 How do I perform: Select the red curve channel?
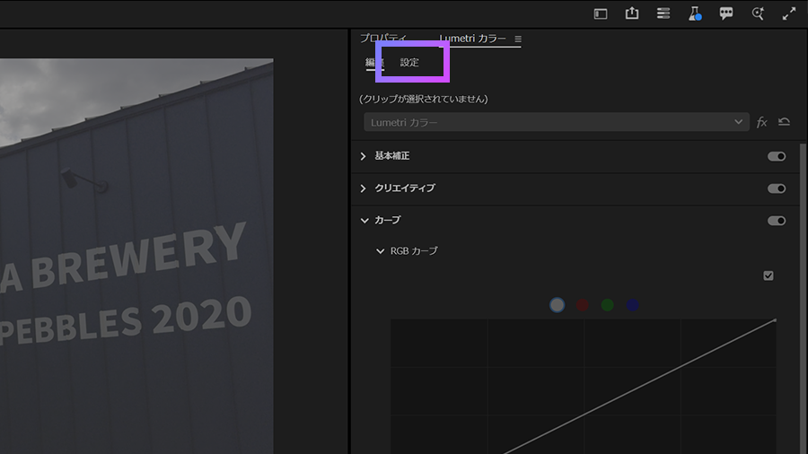(583, 305)
